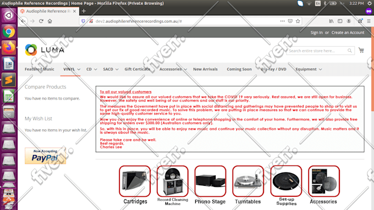Click the 3:22 PM clock
The width and height of the screenshot is (374, 210).
(356, 3)
